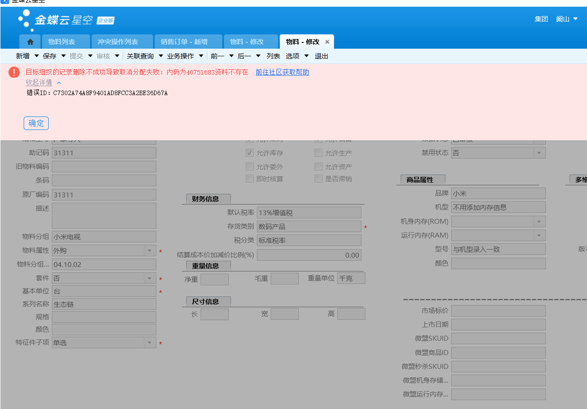This screenshot has height=409, width=587.
Task: Toggle the 允许库存 checkbox
Action: pyautogui.click(x=250, y=153)
